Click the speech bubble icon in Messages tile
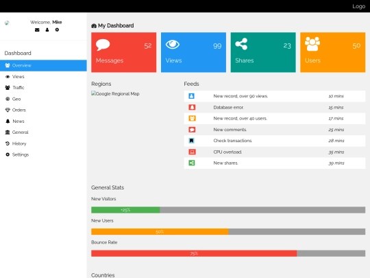This screenshot has height=278, width=370. click(x=103, y=45)
